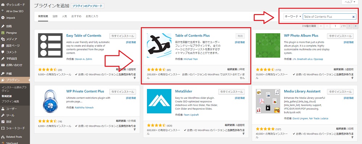Open Ptengine sidebar icon

click(x=3, y=33)
